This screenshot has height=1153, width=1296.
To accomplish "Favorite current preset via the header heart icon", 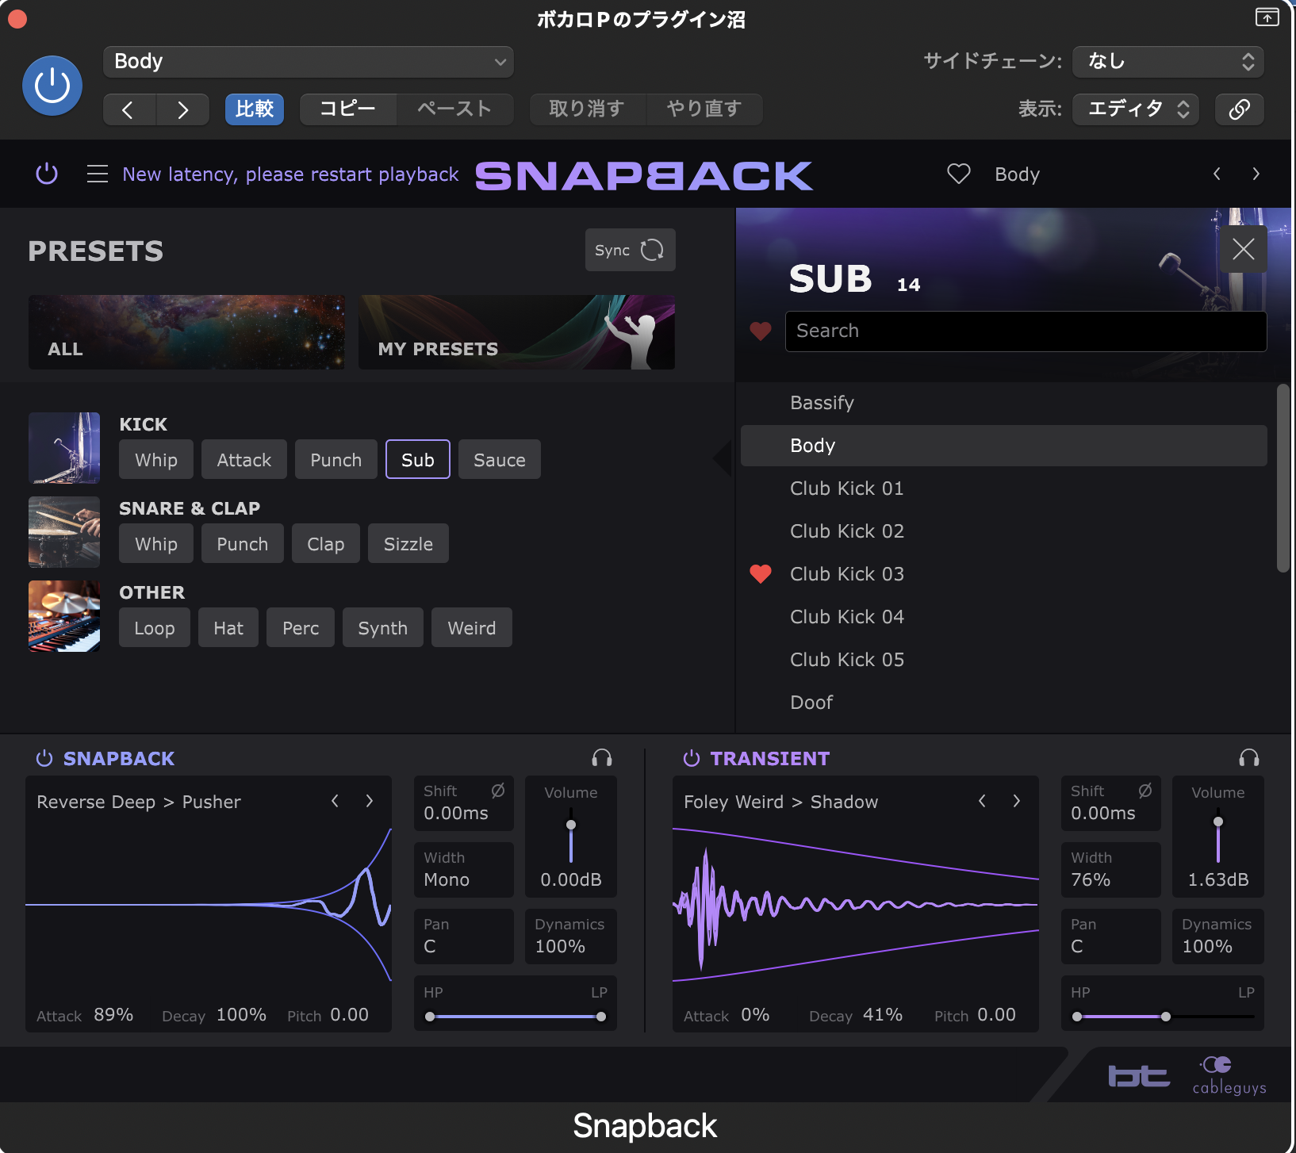I will tap(959, 174).
